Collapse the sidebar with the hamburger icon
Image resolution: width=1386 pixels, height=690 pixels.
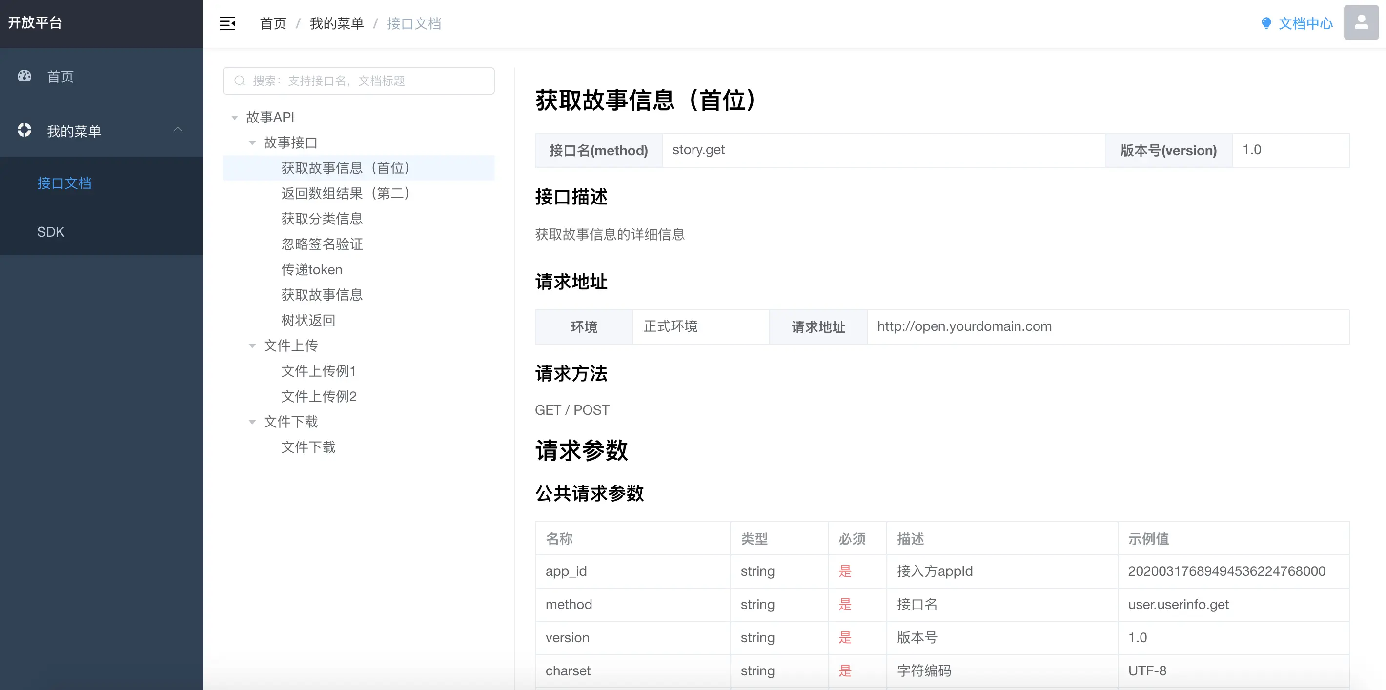point(227,23)
